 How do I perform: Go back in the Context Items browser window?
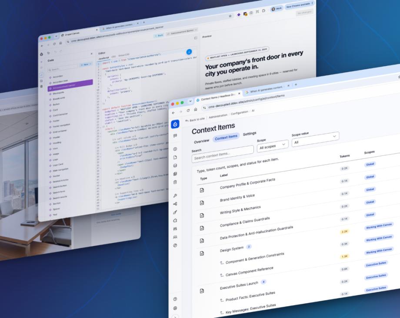[x=173, y=113]
